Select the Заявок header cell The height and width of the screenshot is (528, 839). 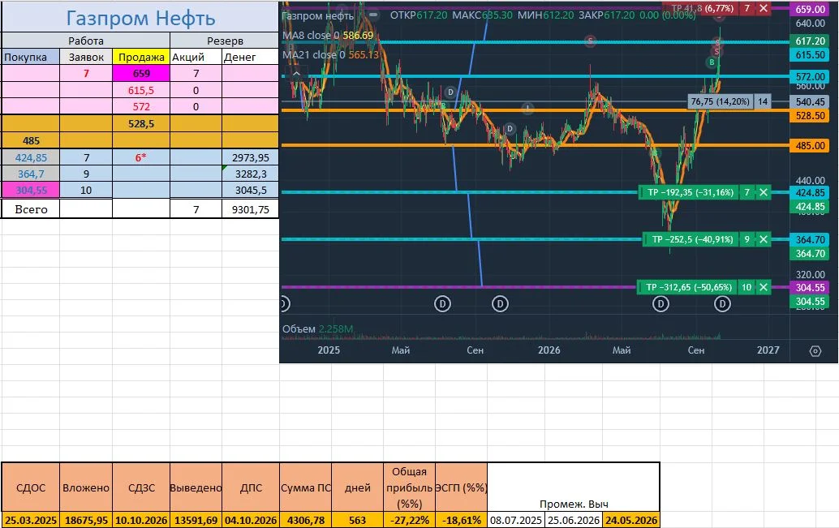tap(86, 57)
